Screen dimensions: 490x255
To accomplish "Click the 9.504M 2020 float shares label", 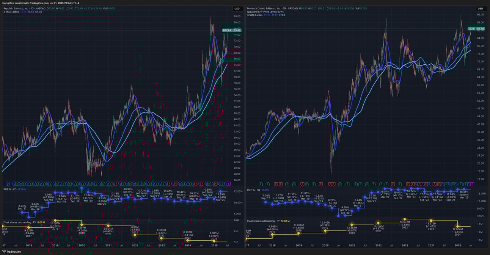I will (x=108, y=231).
